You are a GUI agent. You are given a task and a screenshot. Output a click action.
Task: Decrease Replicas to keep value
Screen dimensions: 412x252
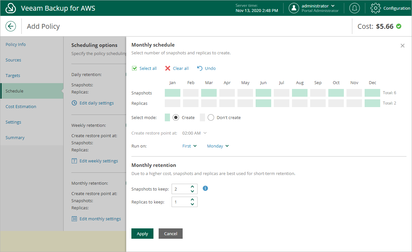point(192,204)
